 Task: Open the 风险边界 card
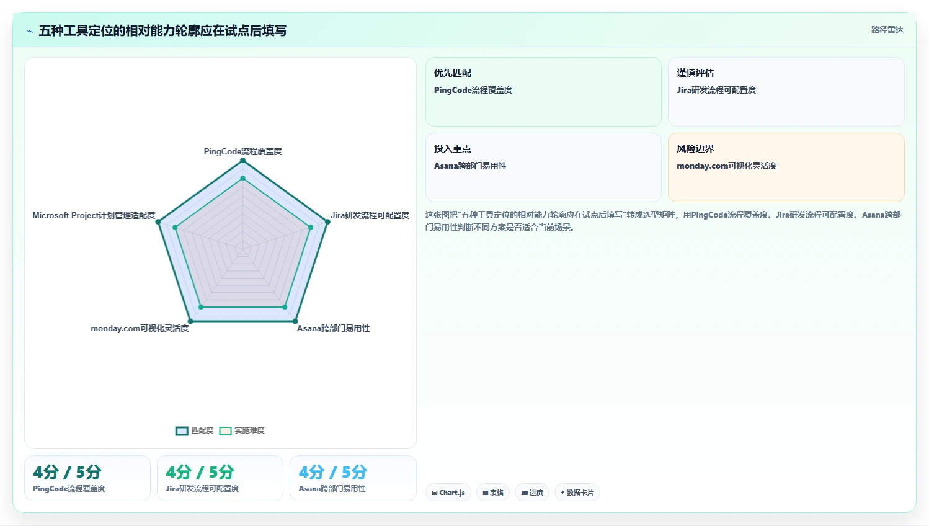(x=786, y=167)
